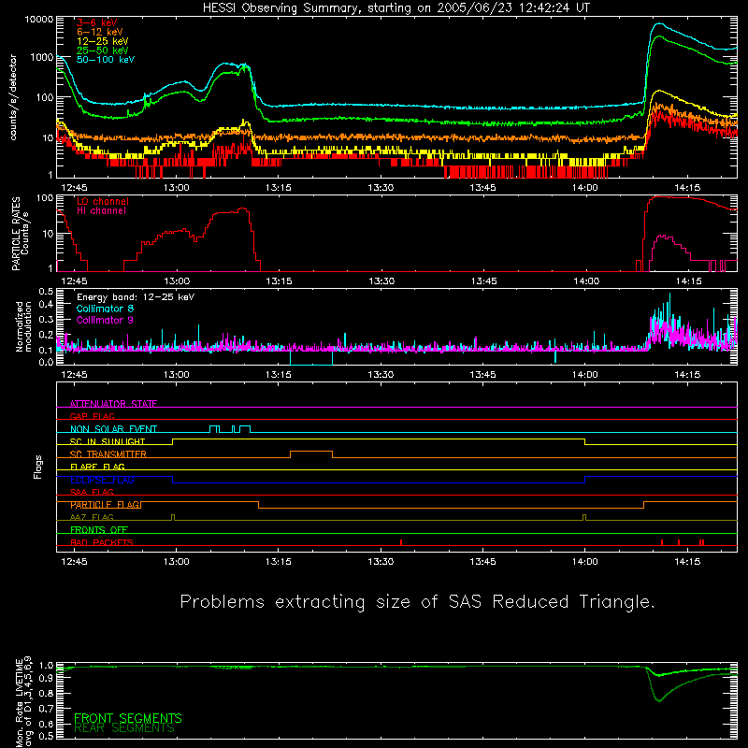
Task: Click the 'Energy band: 12-25 keV' label
Action: 136,297
